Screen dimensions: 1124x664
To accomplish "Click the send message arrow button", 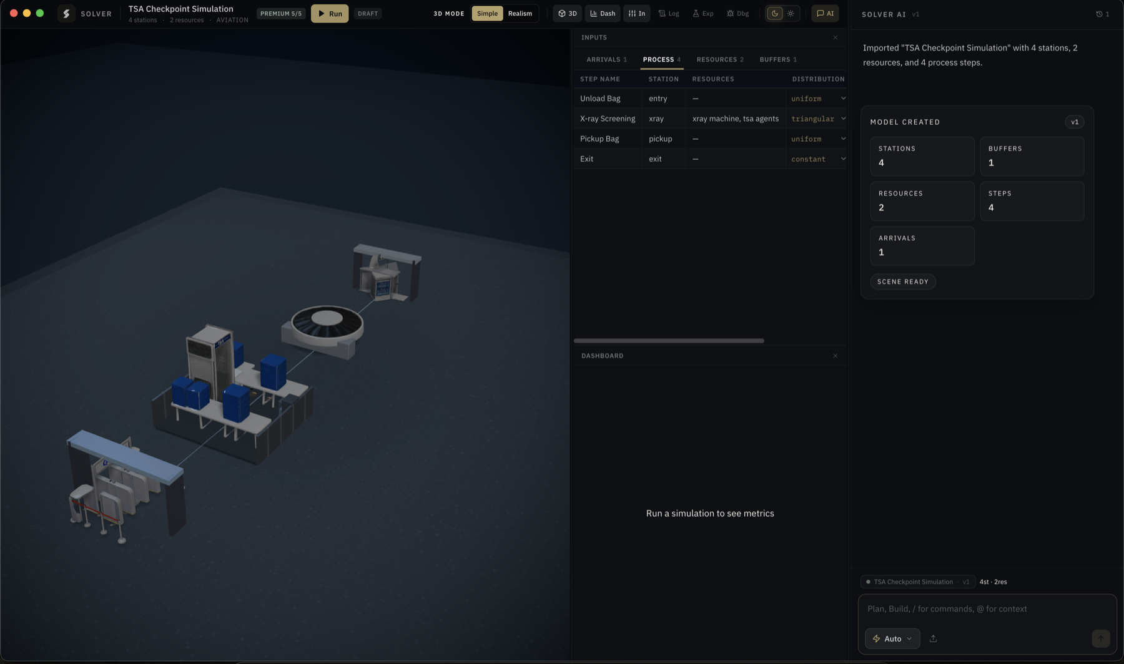I will [1101, 638].
